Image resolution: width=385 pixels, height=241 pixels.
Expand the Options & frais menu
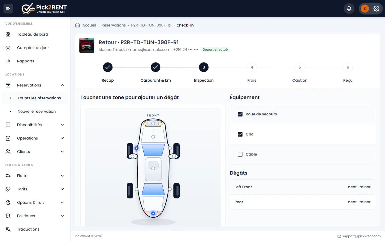(35, 202)
